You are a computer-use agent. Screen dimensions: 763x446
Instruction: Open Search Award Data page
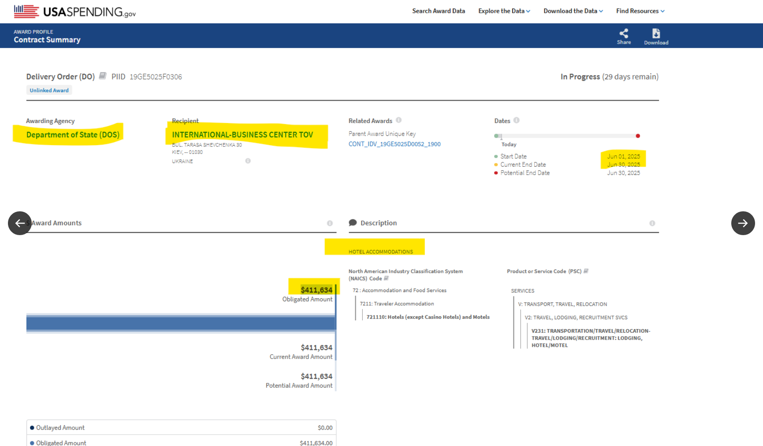(x=439, y=11)
